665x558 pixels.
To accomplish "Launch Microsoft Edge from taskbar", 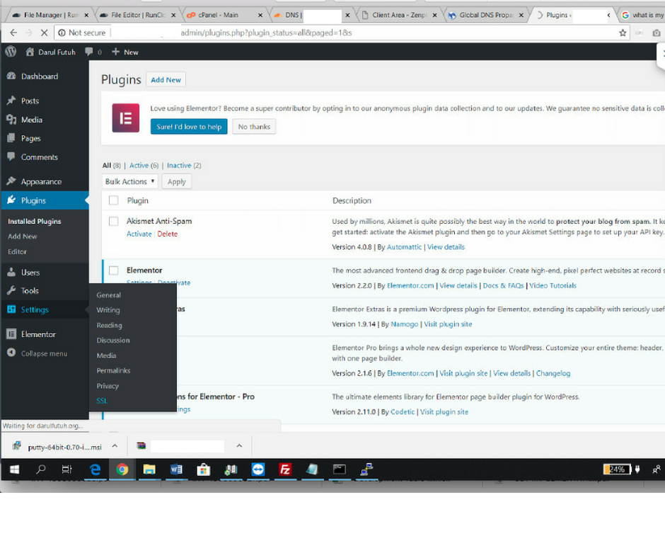I will coord(95,469).
